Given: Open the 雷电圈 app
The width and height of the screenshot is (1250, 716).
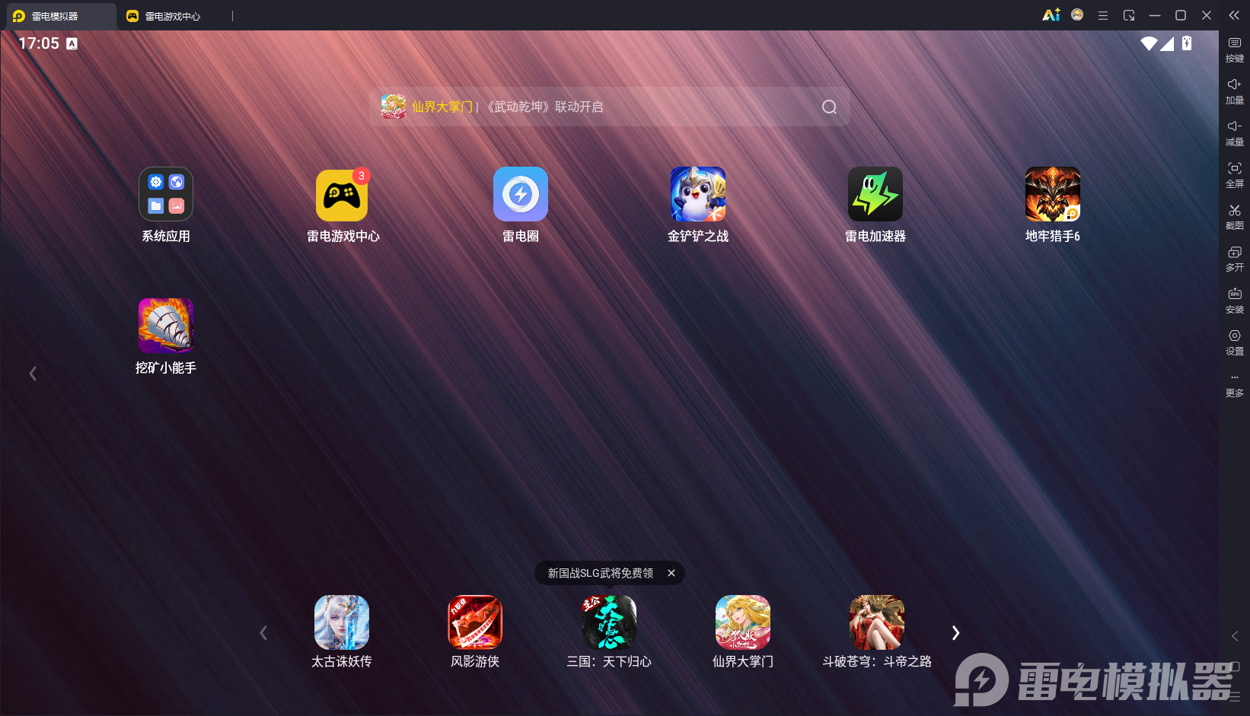Looking at the screenshot, I should tap(521, 194).
